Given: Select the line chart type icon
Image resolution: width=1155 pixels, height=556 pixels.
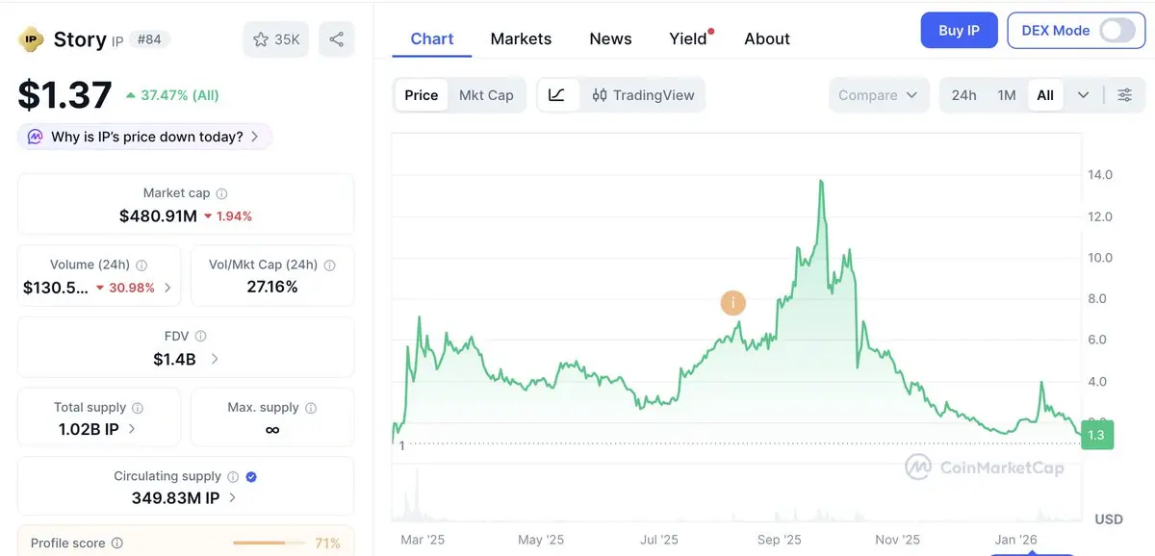Looking at the screenshot, I should point(556,95).
